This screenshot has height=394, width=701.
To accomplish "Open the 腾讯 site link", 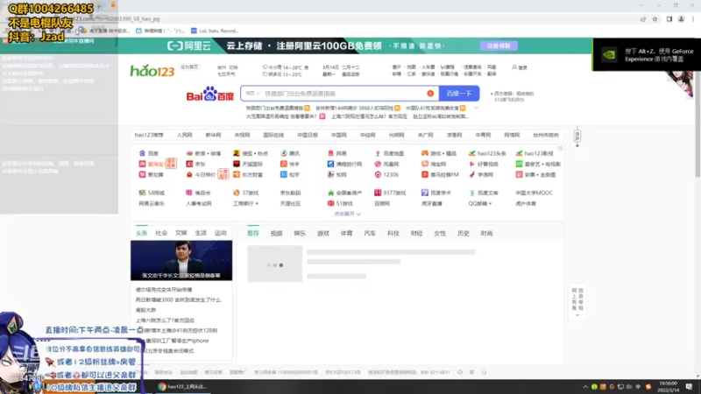I will pyautogui.click(x=290, y=153).
